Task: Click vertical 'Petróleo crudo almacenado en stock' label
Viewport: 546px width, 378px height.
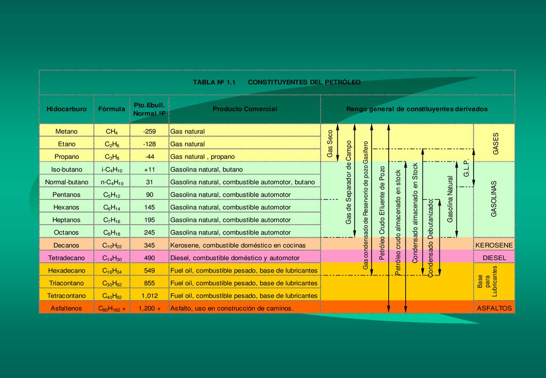Action: 398,222
